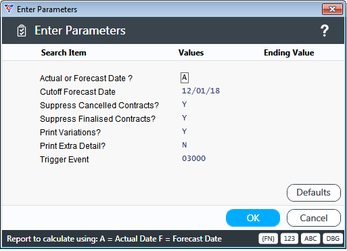347x251 pixels.
Task: Toggle the 123 numeric mode indicator
Action: [290, 239]
